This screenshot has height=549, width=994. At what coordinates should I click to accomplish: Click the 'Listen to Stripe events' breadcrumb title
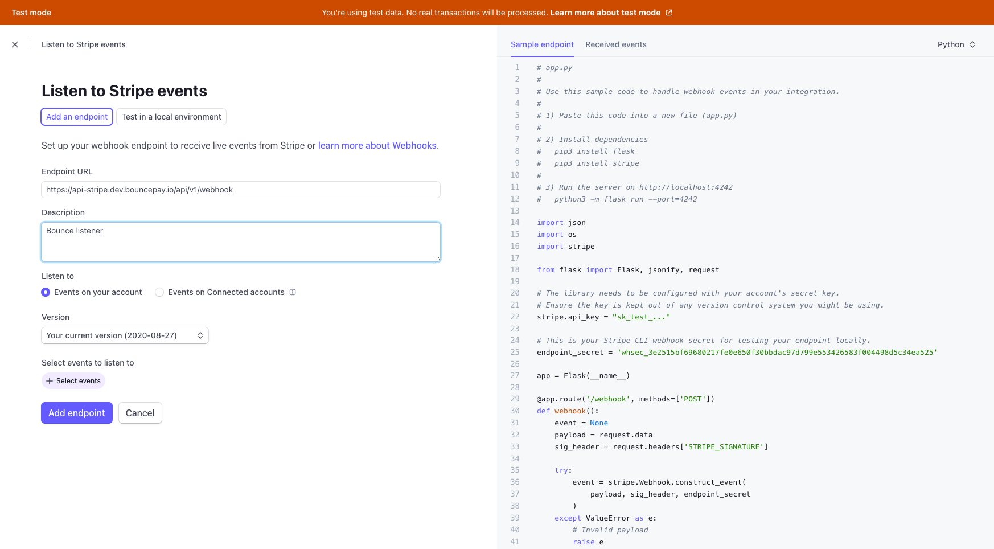pos(84,44)
